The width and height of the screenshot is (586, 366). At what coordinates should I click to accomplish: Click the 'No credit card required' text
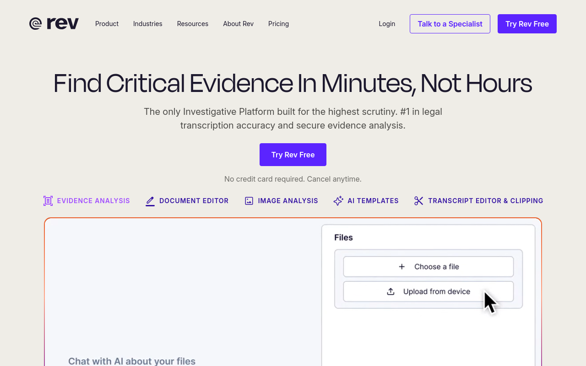(293, 179)
